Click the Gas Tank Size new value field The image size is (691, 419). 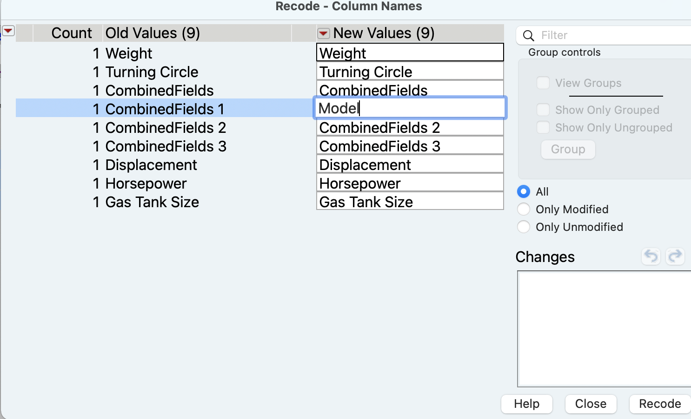(409, 201)
